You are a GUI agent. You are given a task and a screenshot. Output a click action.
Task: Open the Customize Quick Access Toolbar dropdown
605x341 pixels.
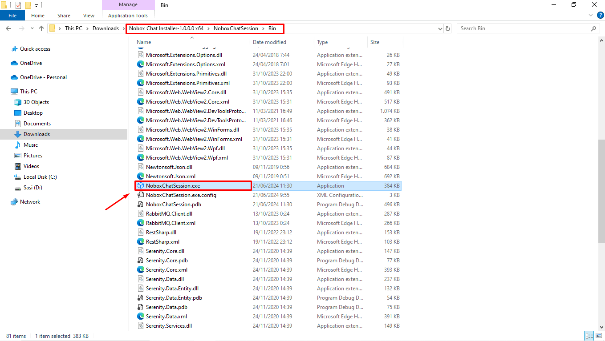click(36, 5)
